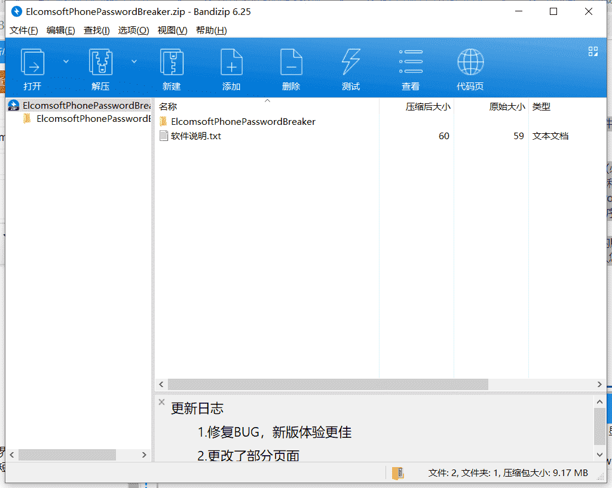
Task: Click status bar archive summary text
Action: tap(508, 473)
